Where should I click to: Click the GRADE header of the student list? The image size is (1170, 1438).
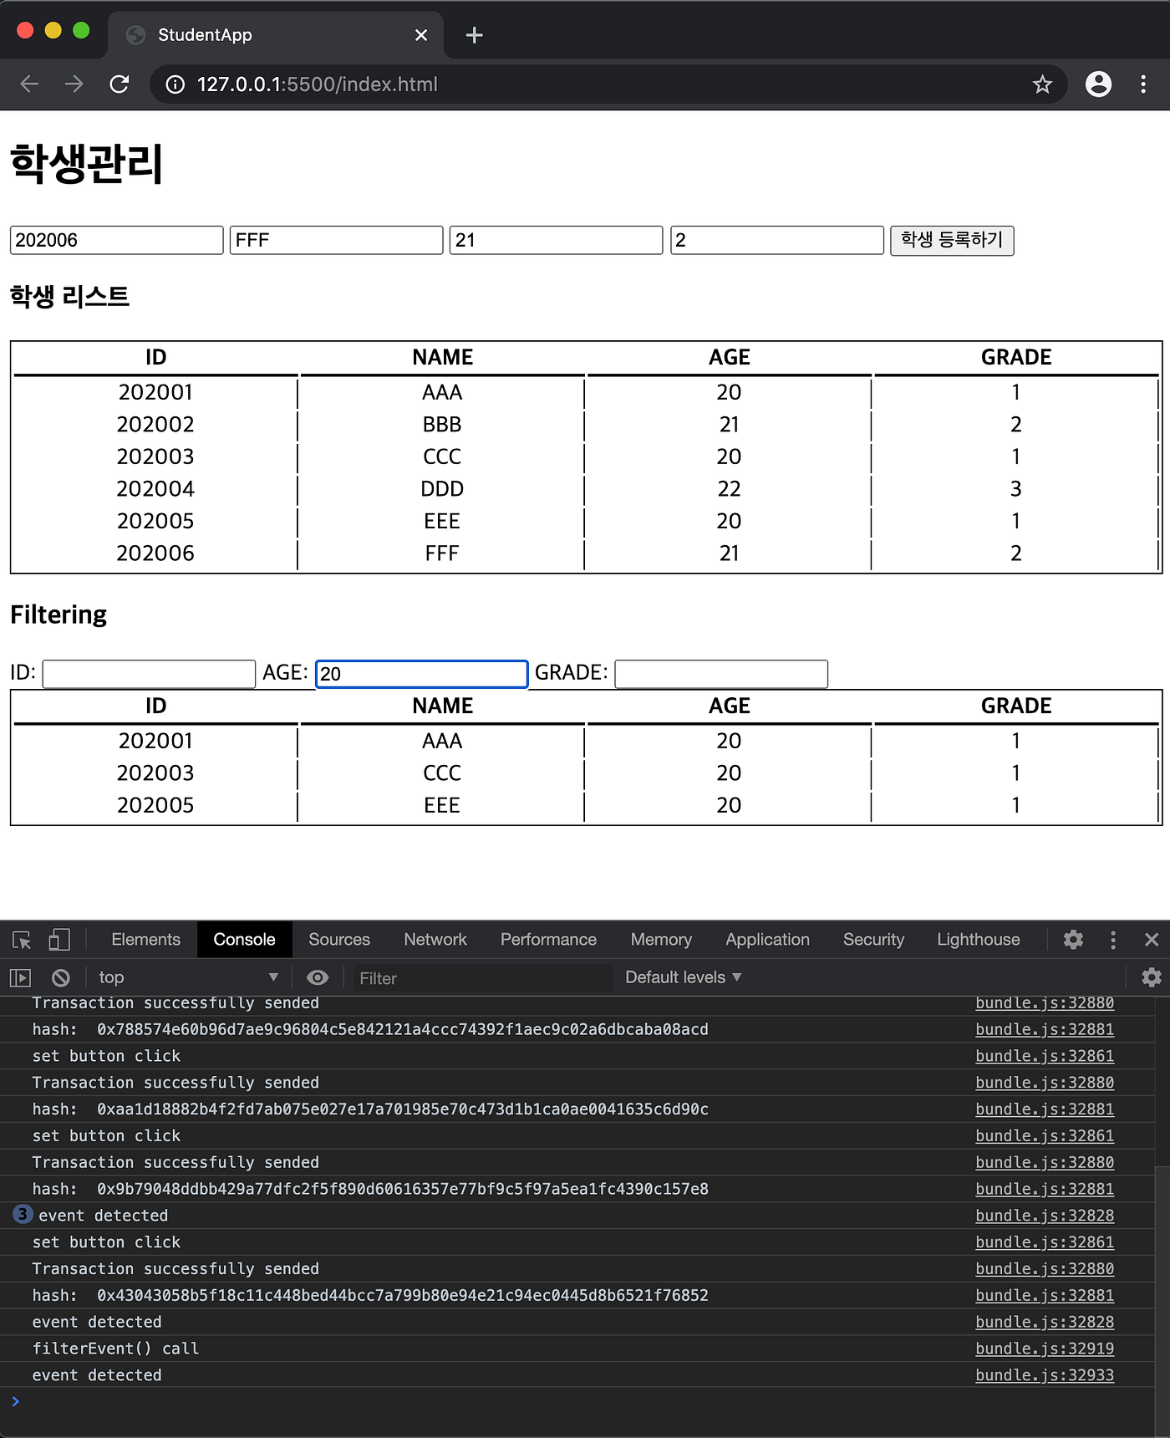(x=1016, y=358)
